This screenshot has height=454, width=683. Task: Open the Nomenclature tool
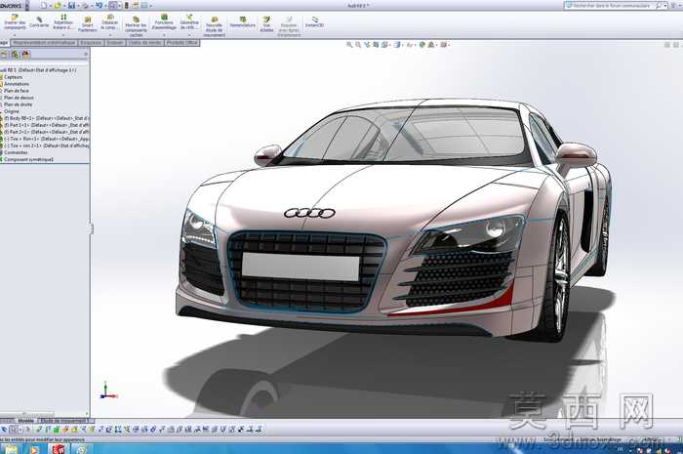click(x=243, y=21)
